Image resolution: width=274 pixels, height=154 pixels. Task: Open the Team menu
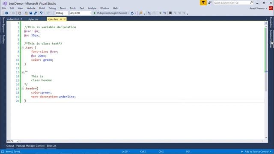[63, 8]
